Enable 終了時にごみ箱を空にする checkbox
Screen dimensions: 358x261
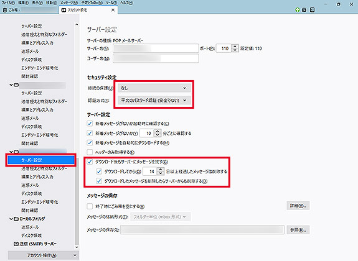pyautogui.click(x=90, y=206)
